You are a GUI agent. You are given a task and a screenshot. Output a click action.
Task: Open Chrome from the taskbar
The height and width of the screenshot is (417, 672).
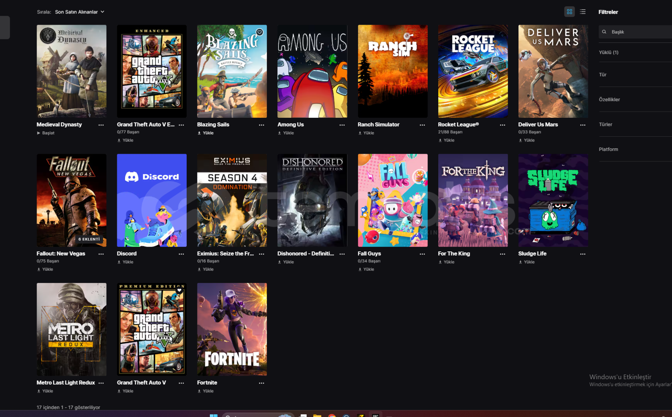[332, 415]
